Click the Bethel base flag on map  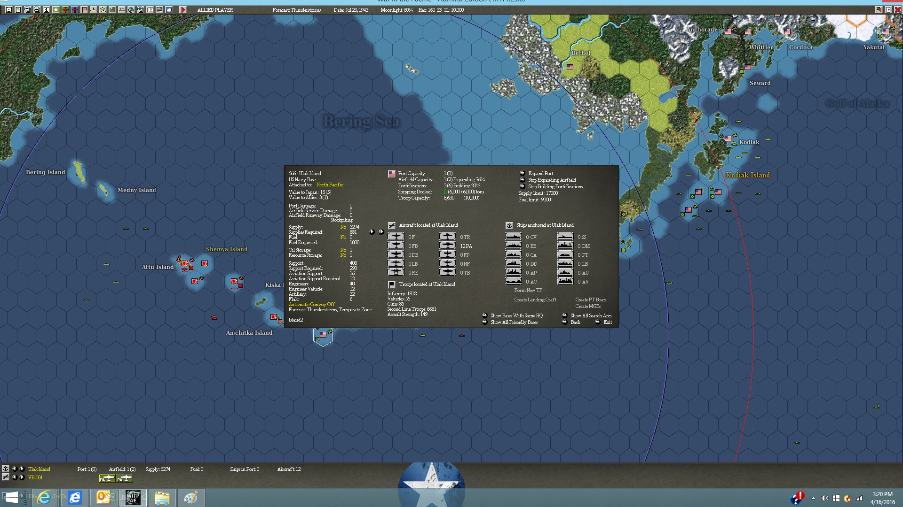[x=570, y=67]
